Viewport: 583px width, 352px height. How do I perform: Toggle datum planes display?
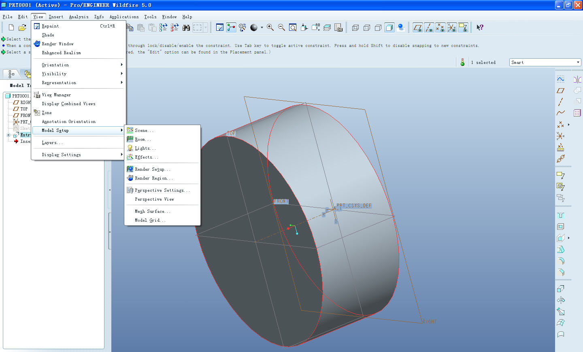coord(418,28)
